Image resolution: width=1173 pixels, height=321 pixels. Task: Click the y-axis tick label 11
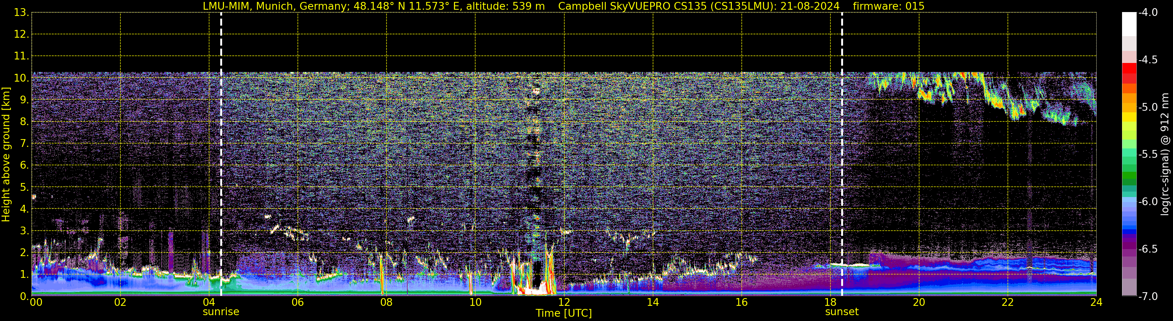click(21, 56)
